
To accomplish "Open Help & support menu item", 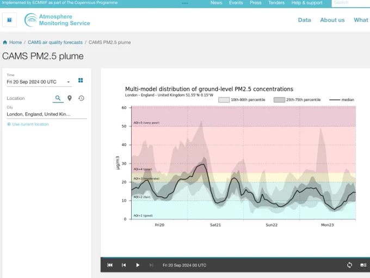I will [x=307, y=3].
